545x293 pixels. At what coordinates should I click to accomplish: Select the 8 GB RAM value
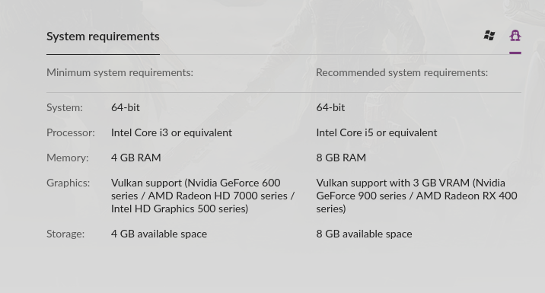click(341, 158)
